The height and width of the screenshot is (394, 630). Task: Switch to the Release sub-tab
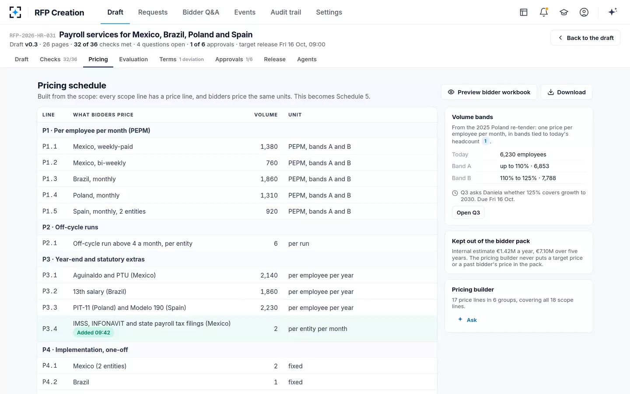(x=275, y=59)
